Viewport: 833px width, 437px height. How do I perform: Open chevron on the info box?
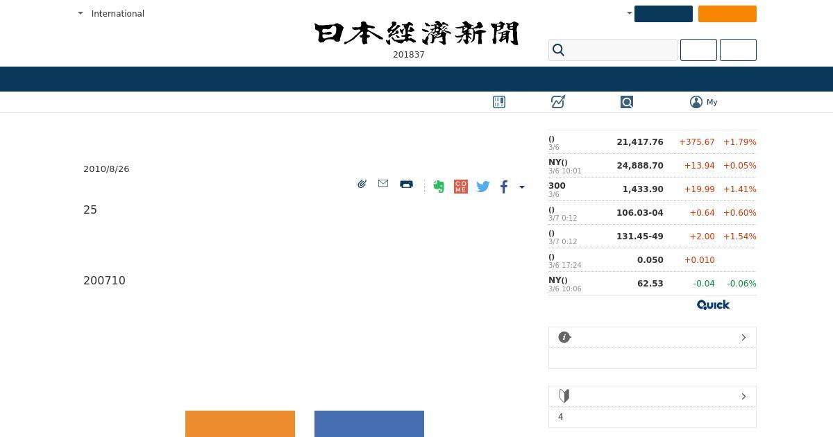pyautogui.click(x=743, y=337)
